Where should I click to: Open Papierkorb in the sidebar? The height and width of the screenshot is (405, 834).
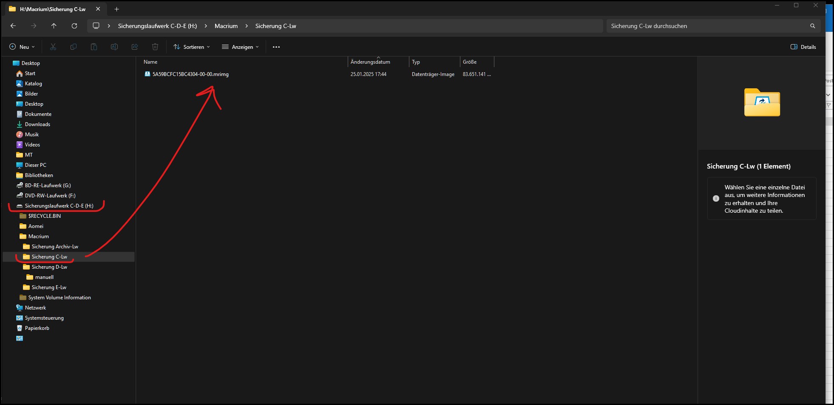(37, 328)
